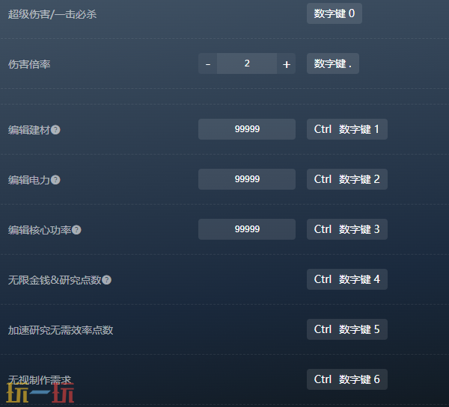Click the 伤害倍率 value field
Image resolution: width=449 pixels, height=407 pixels.
point(247,63)
